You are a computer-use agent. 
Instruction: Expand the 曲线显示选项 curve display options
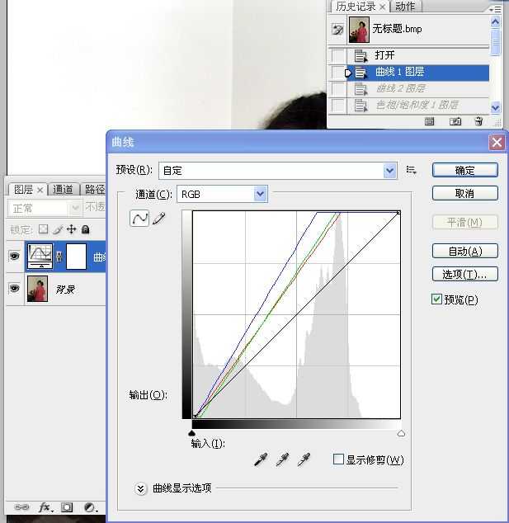click(141, 488)
